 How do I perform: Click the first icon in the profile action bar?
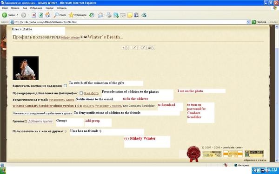point(125,48)
